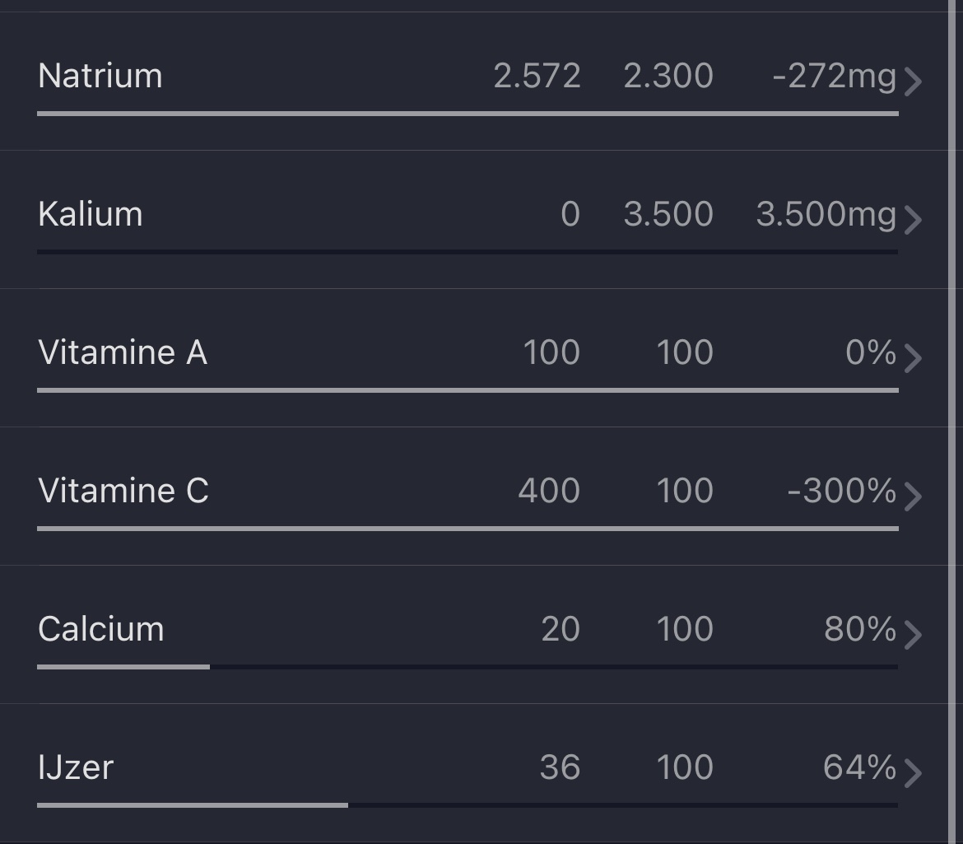The image size is (963, 844).
Task: Select the Natrium nutrient label
Action: 100,76
